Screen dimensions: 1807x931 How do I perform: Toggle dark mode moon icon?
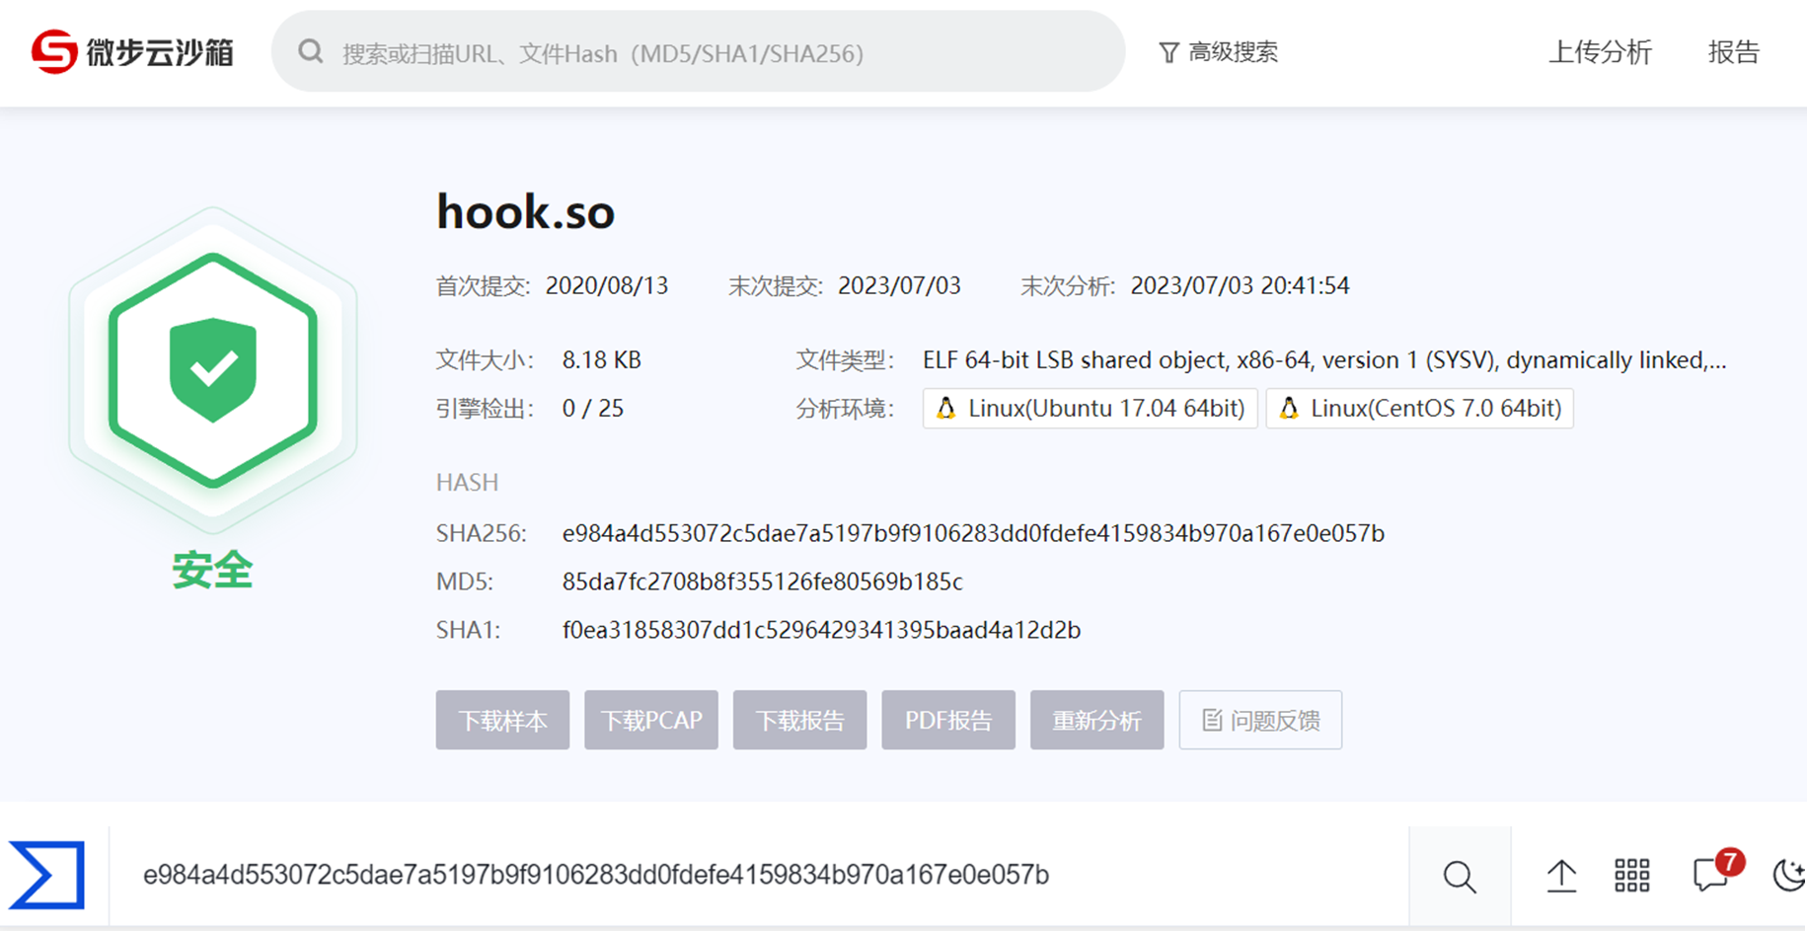(1788, 876)
